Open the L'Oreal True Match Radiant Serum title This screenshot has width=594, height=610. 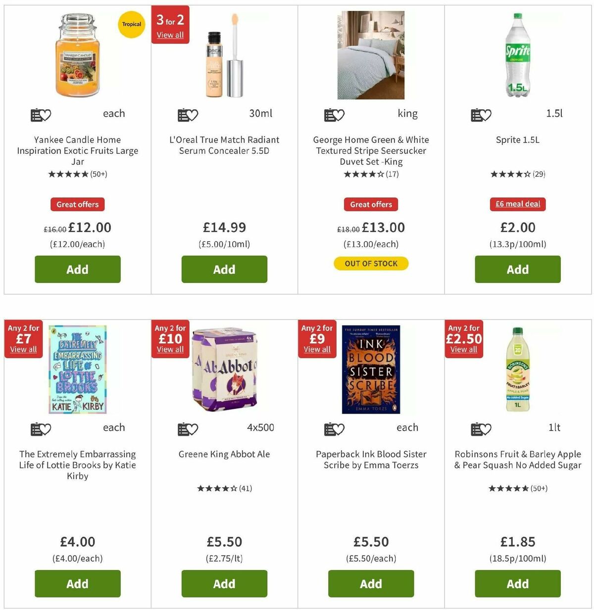[224, 145]
